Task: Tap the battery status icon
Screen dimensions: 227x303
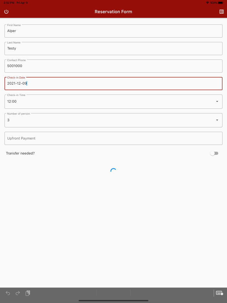Action: pos(221,3)
